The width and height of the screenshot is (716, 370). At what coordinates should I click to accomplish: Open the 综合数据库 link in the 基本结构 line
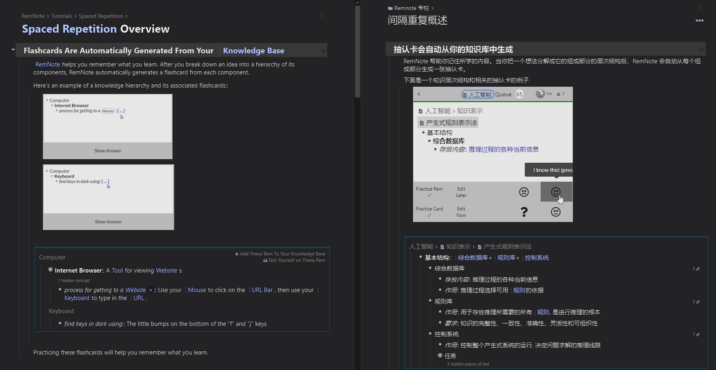[473, 258]
